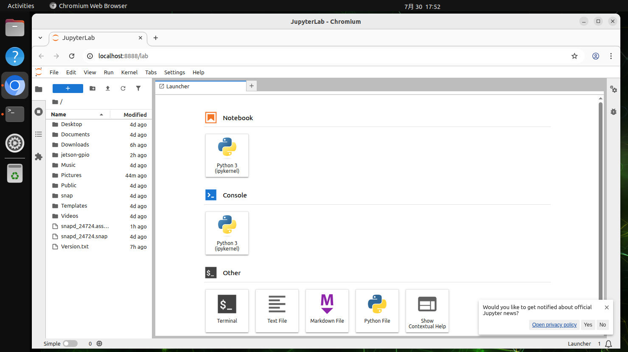Select the Launcher tab
Image resolution: width=628 pixels, height=352 pixels.
201,86
